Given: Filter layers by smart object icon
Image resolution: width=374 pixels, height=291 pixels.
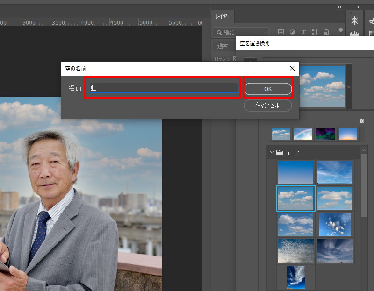Looking at the screenshot, I should click(x=326, y=32).
